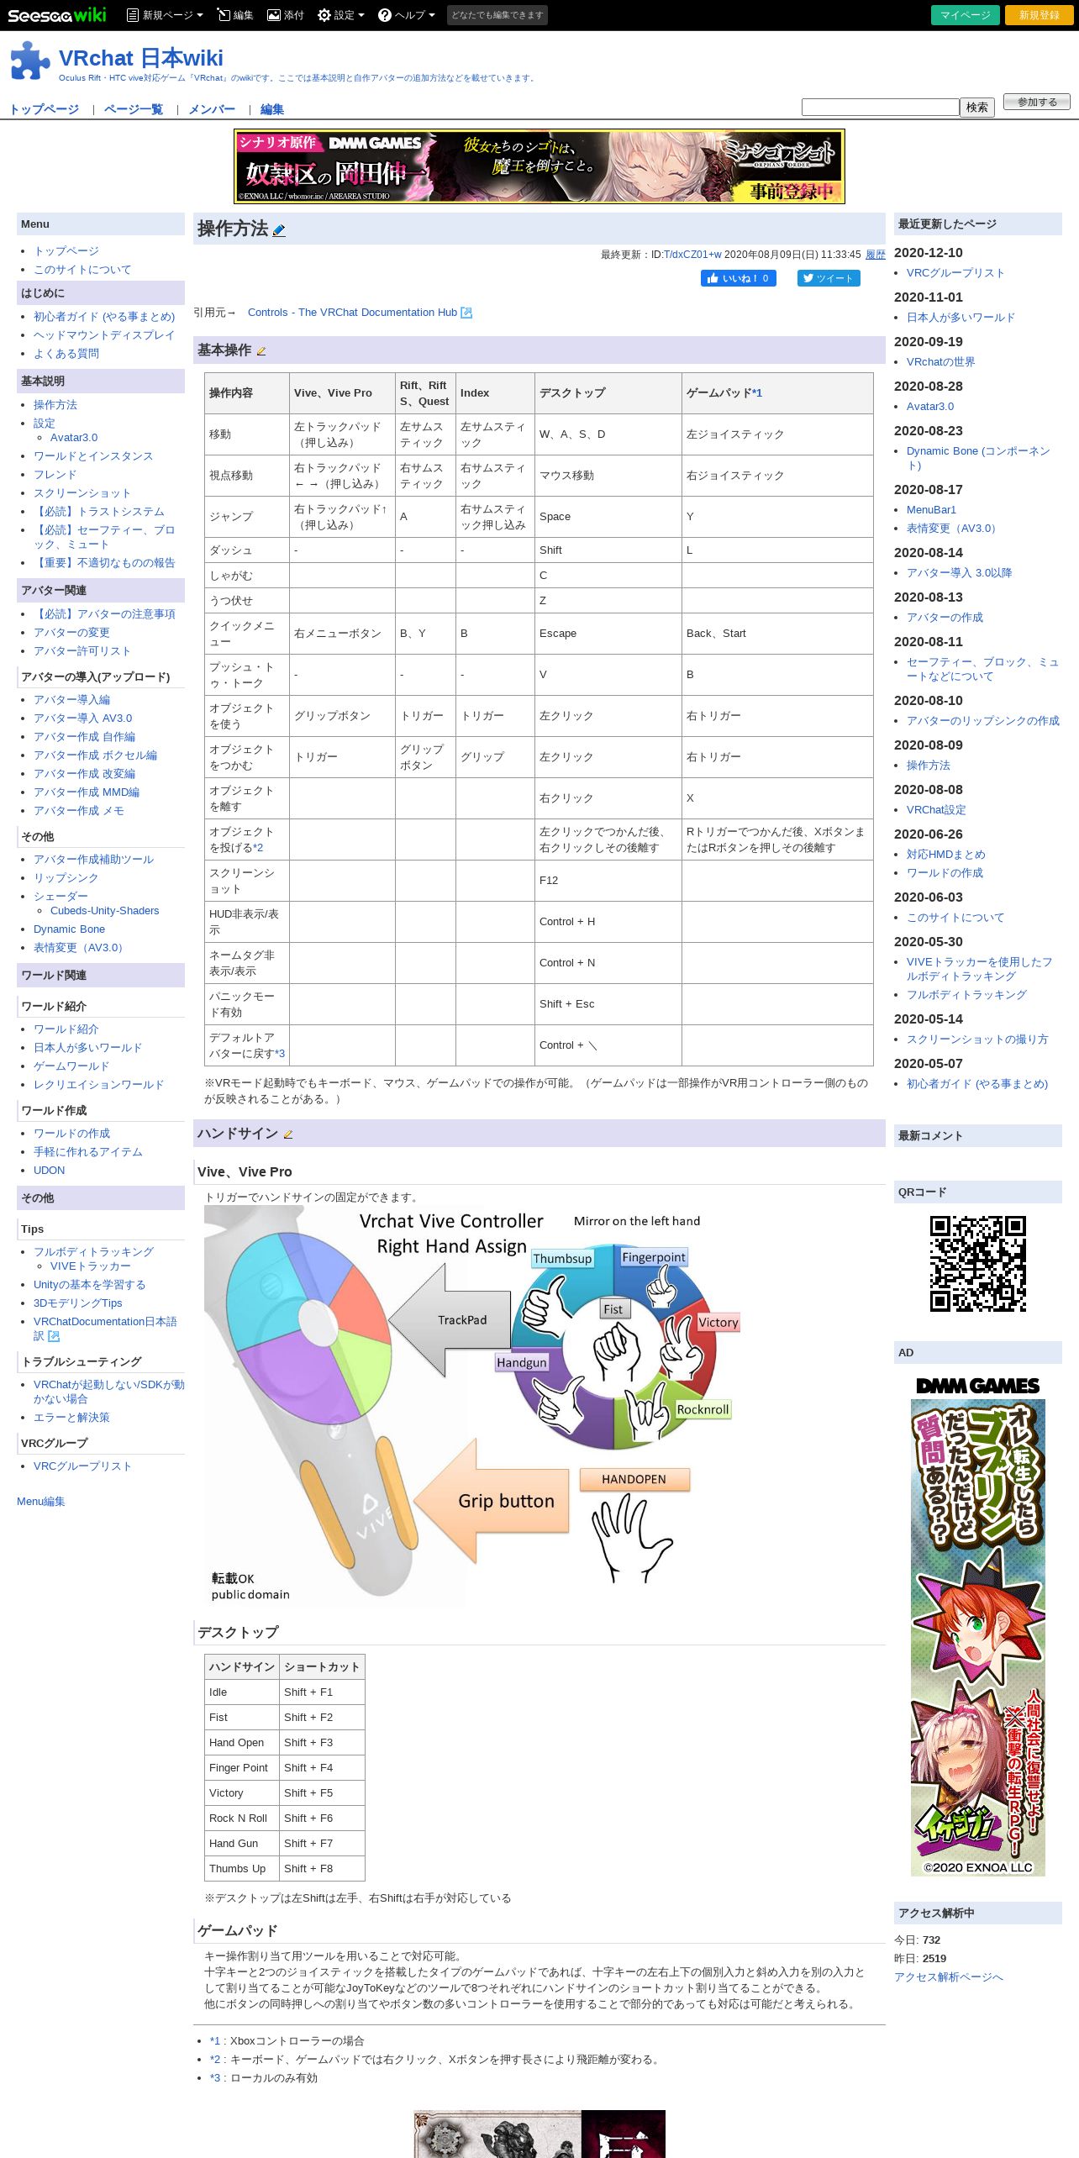This screenshot has width=1079, height=2158.
Task: Click the QR code image
Action: pyautogui.click(x=977, y=1264)
